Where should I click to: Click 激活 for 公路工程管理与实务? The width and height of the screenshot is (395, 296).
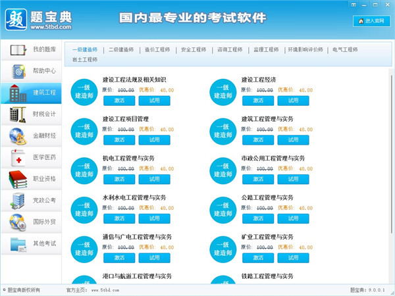[x=258, y=218]
